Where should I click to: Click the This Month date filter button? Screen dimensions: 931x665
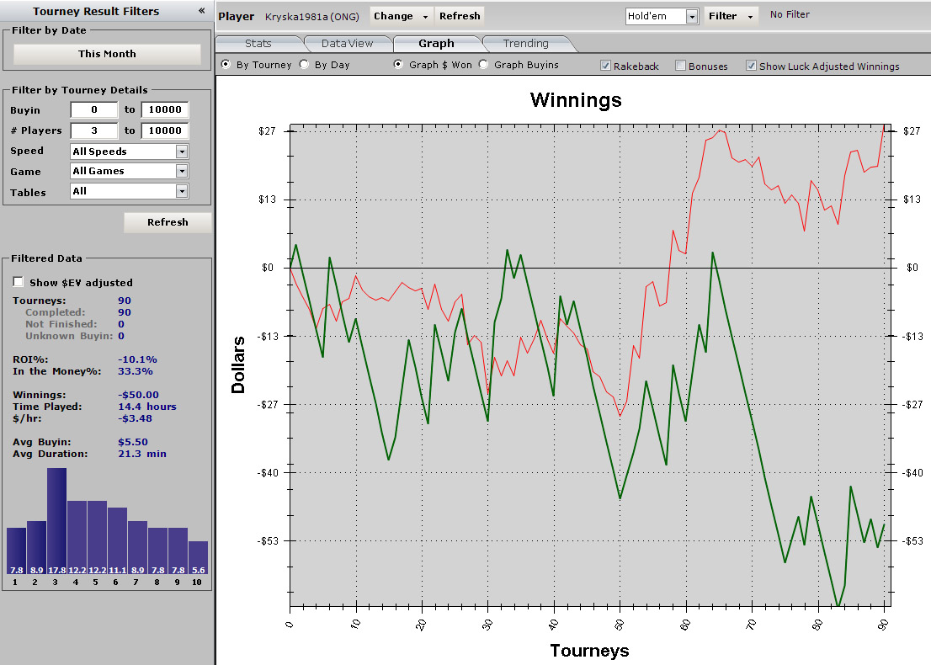point(107,54)
